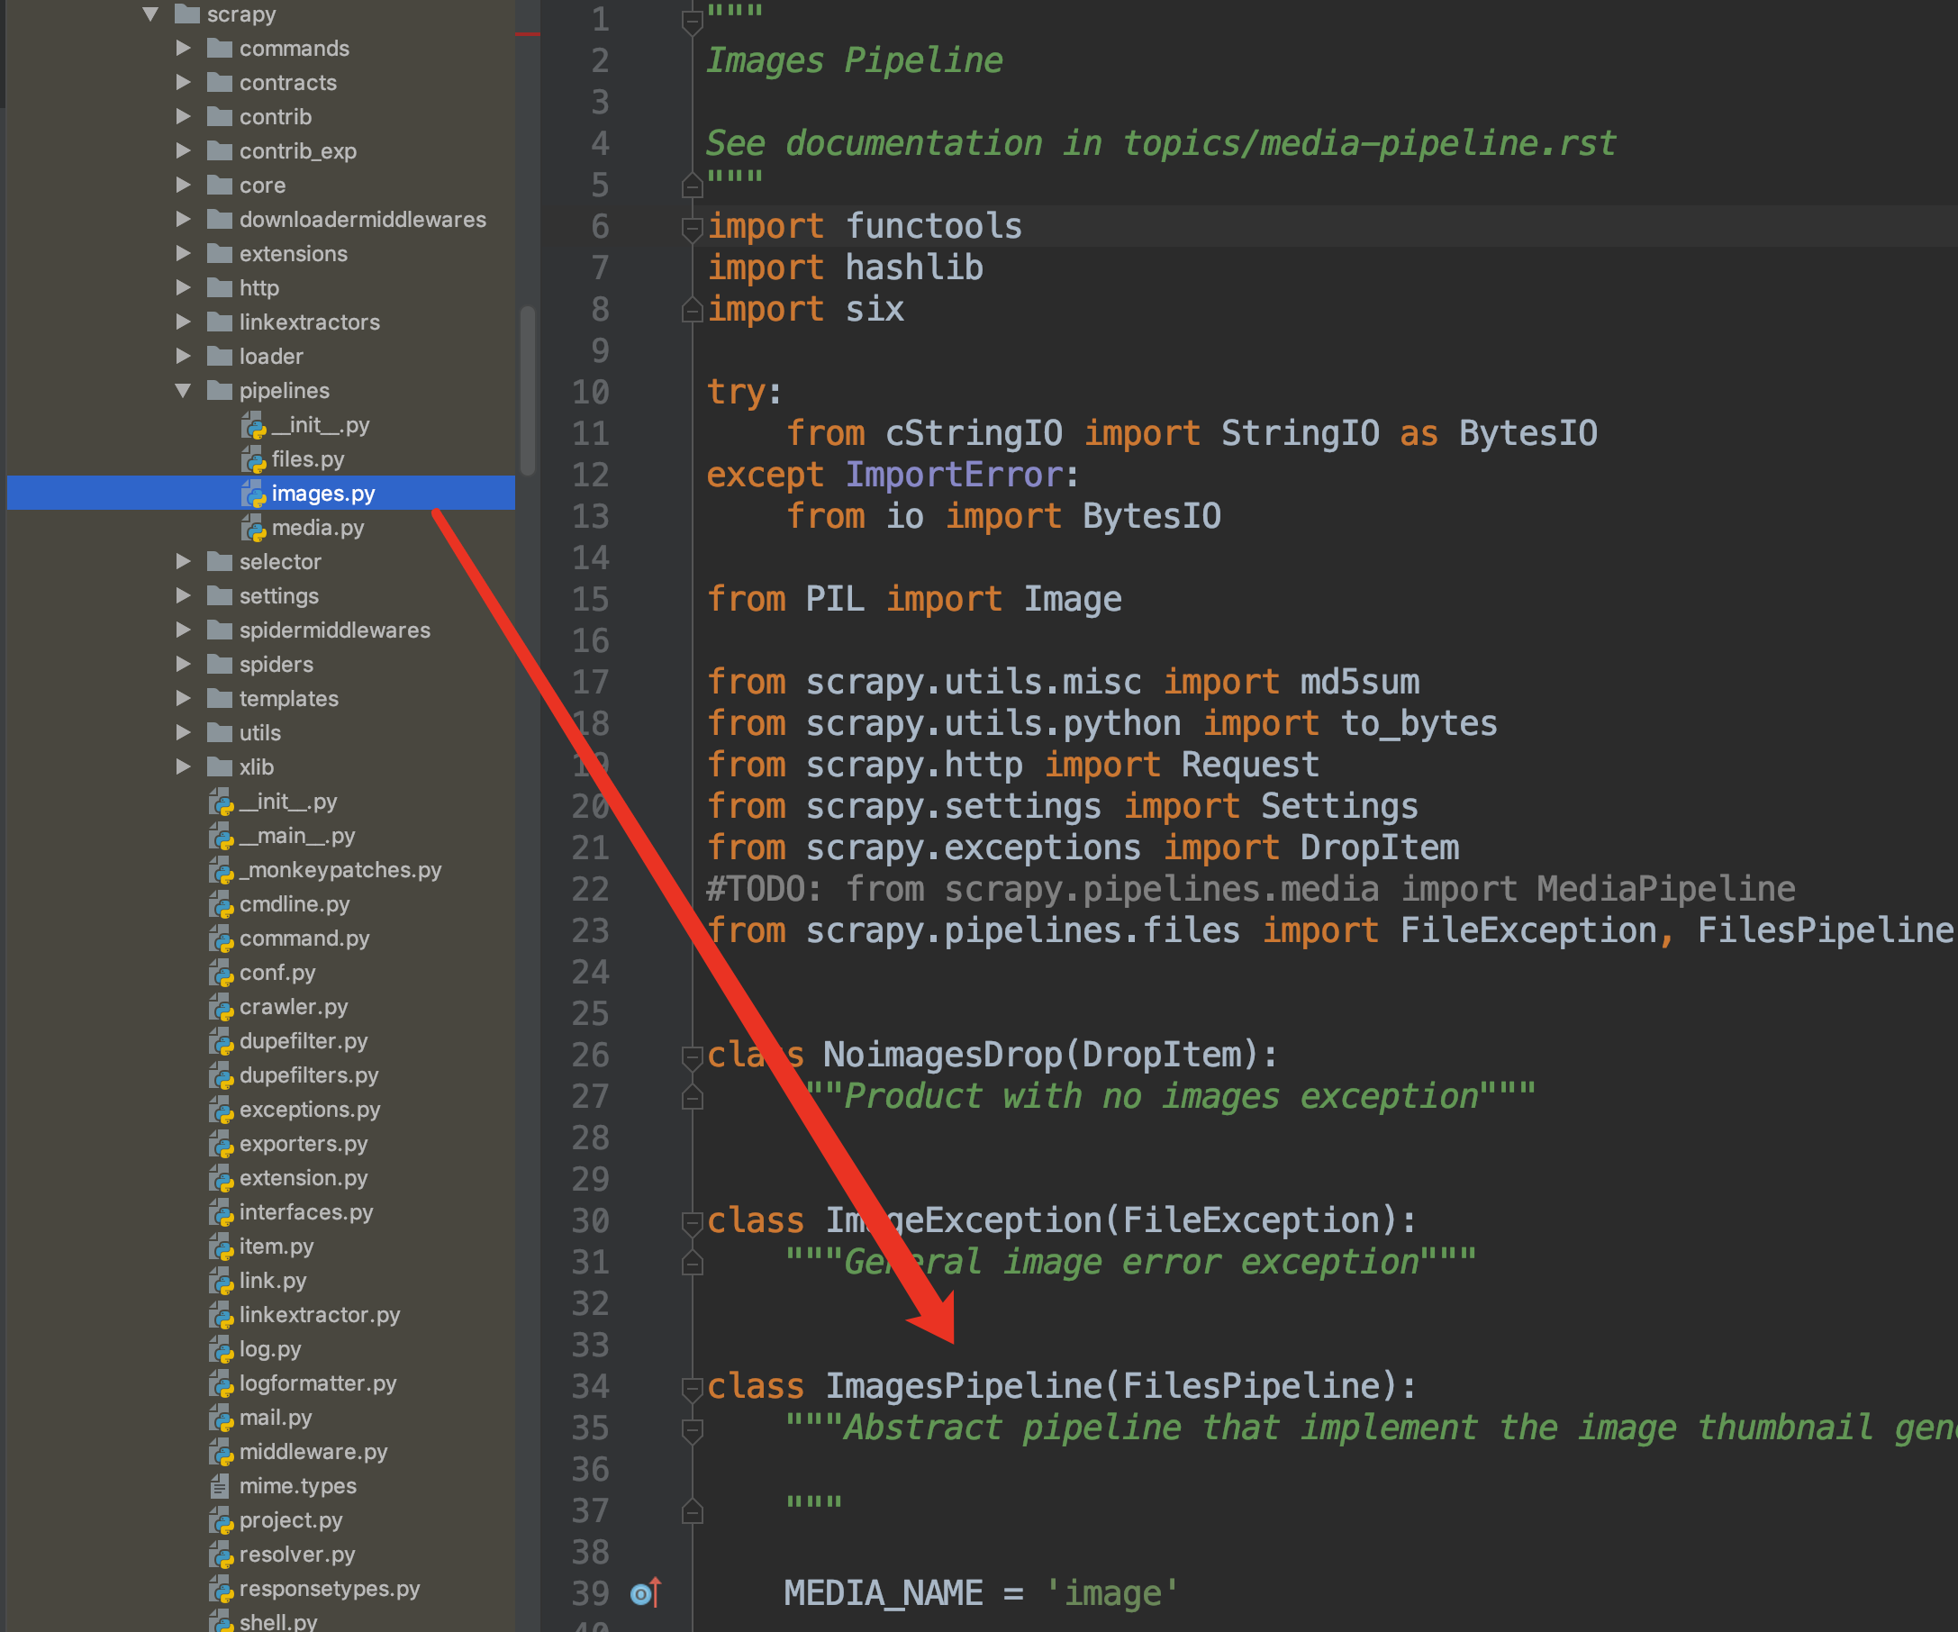Viewport: 1958px width, 1632px height.
Task: Expand the xlib folder
Action: click(183, 766)
